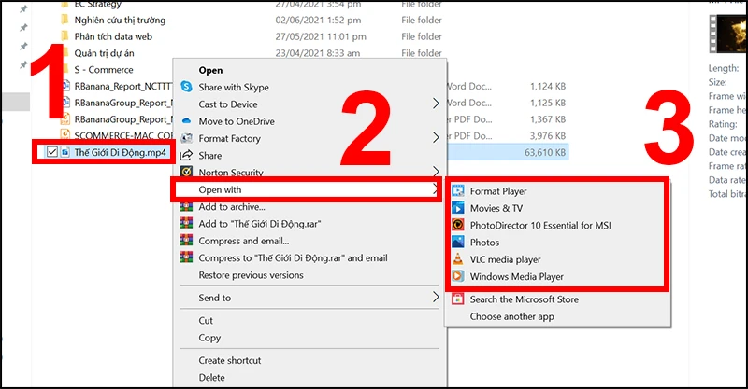Select Cut from the context menu
The image size is (748, 389).
(x=206, y=321)
